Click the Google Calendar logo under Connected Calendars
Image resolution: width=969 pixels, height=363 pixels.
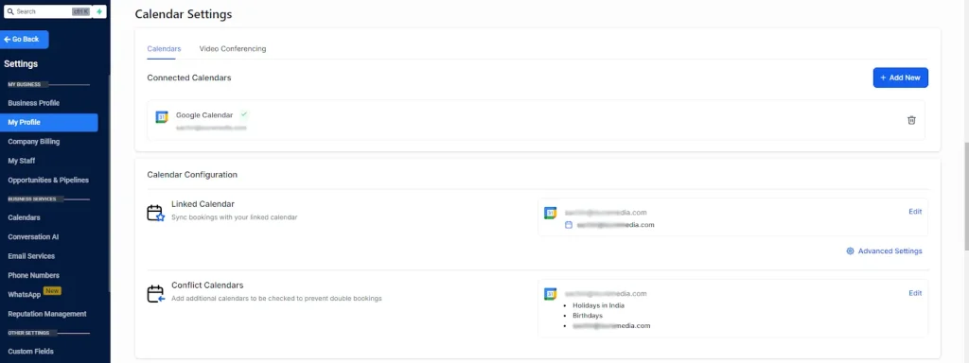click(x=161, y=117)
